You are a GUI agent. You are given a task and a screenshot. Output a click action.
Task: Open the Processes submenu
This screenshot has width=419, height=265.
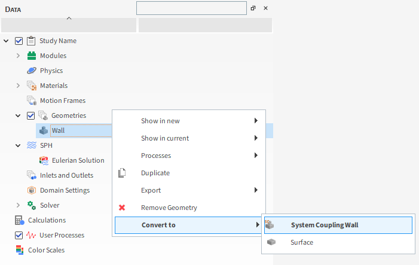click(x=189, y=156)
